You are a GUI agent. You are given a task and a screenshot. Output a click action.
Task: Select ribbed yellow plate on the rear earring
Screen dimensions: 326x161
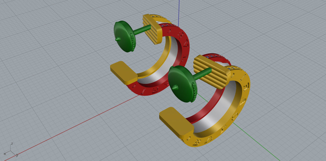[152, 30]
